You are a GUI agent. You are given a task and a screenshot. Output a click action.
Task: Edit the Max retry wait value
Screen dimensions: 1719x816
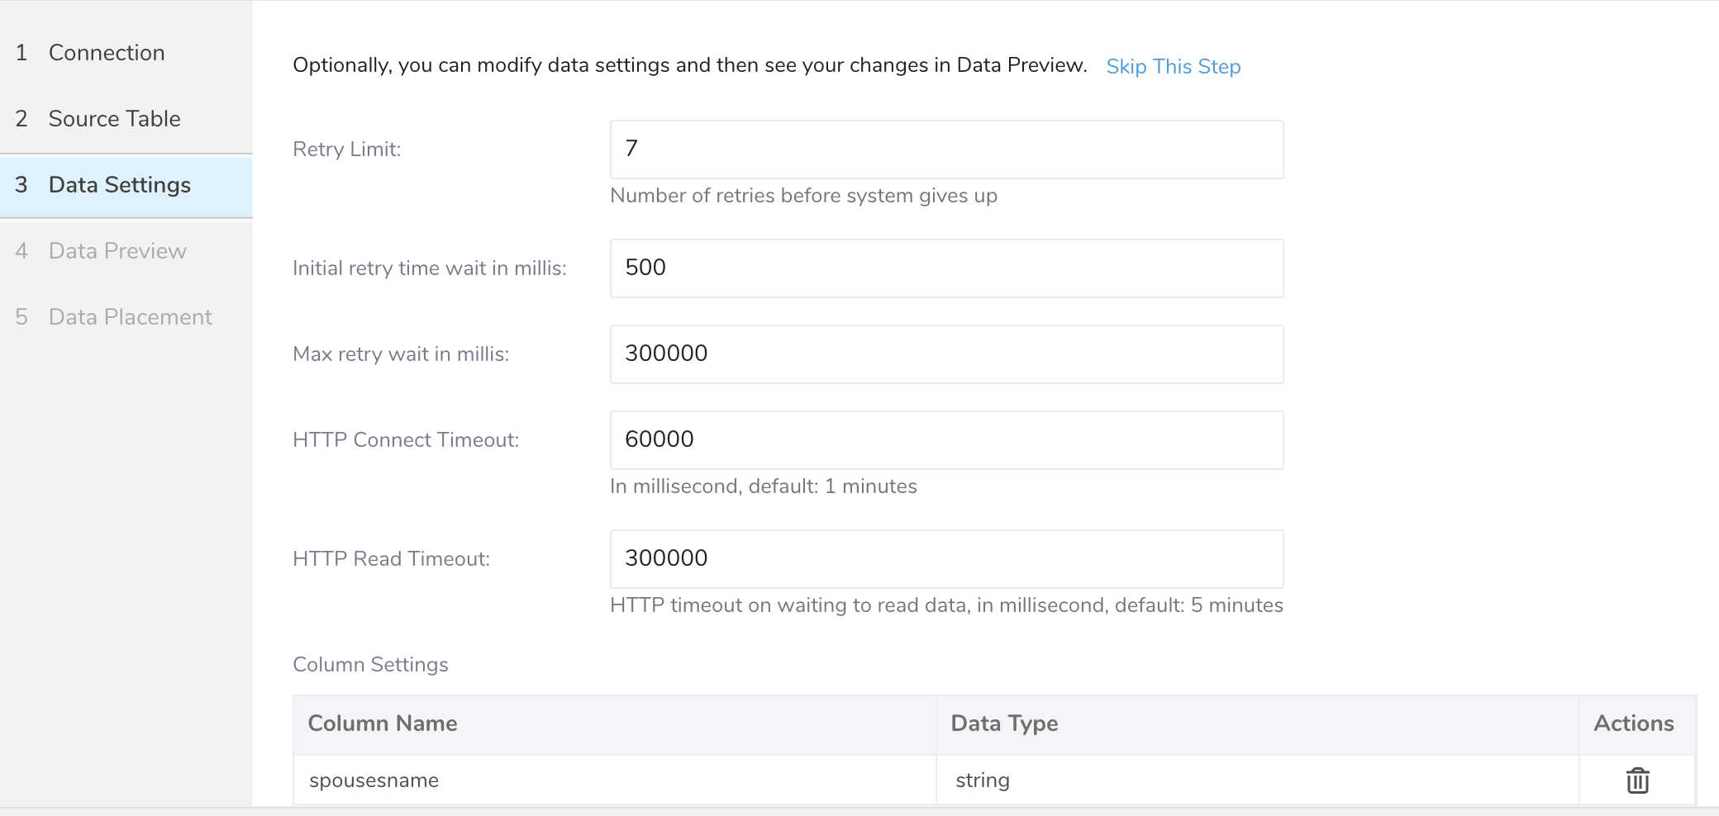(x=946, y=354)
